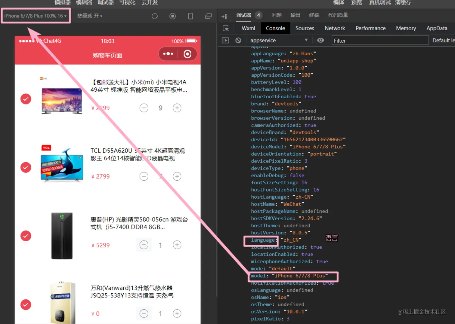
Task: Click the 预览 button
Action: point(357,3)
